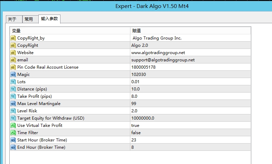Image resolution: width=272 pixels, height=164 pixels.
Task: Select the Take Profit (pips) variable name
Action: coord(35,96)
